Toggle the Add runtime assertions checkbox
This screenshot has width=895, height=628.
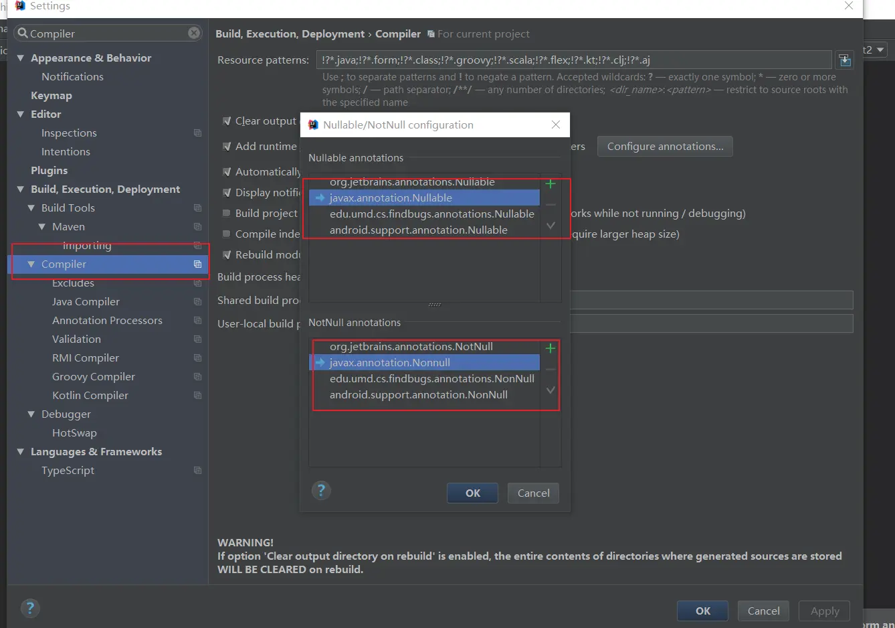227,147
